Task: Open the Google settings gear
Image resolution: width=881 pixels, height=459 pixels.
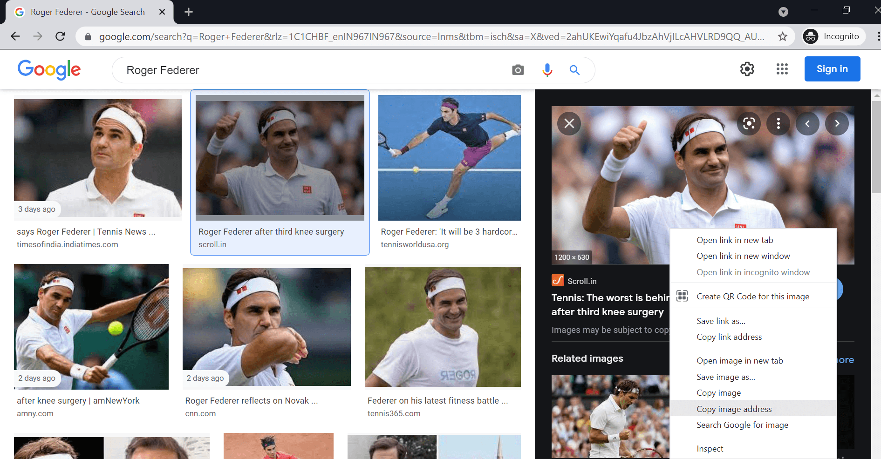Action: 747,69
